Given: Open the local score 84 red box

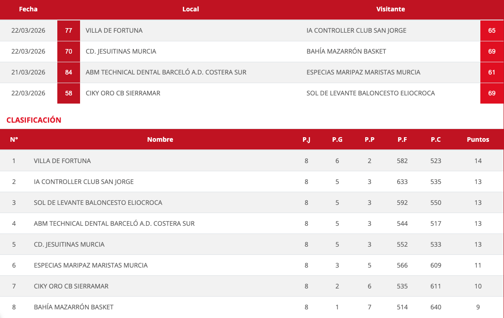Looking at the screenshot, I should pyautogui.click(x=69, y=72).
